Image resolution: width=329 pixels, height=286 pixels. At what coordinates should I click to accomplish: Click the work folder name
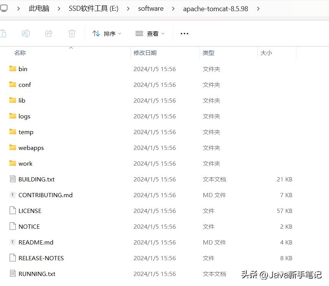click(x=25, y=163)
